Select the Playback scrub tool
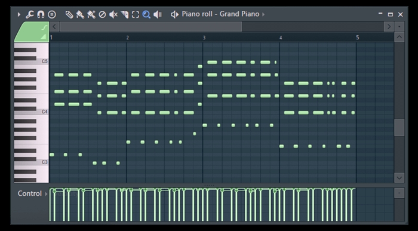Image resolution: width=418 pixels, height=231 pixels. pos(158,14)
